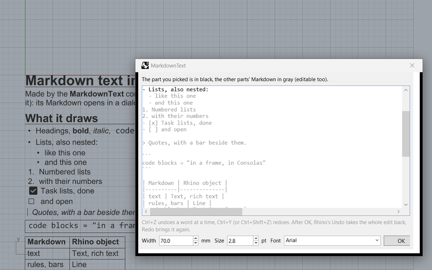Pick 'Headings, bold, italic, code' bullet in viewport

(x=85, y=131)
